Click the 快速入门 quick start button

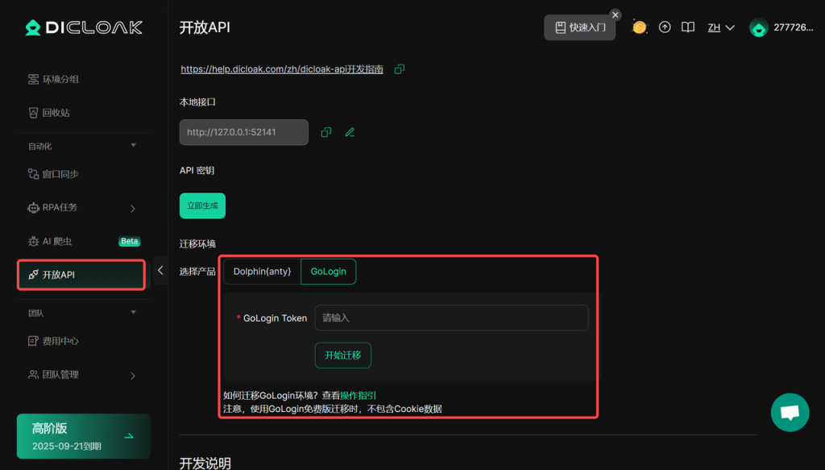click(579, 27)
